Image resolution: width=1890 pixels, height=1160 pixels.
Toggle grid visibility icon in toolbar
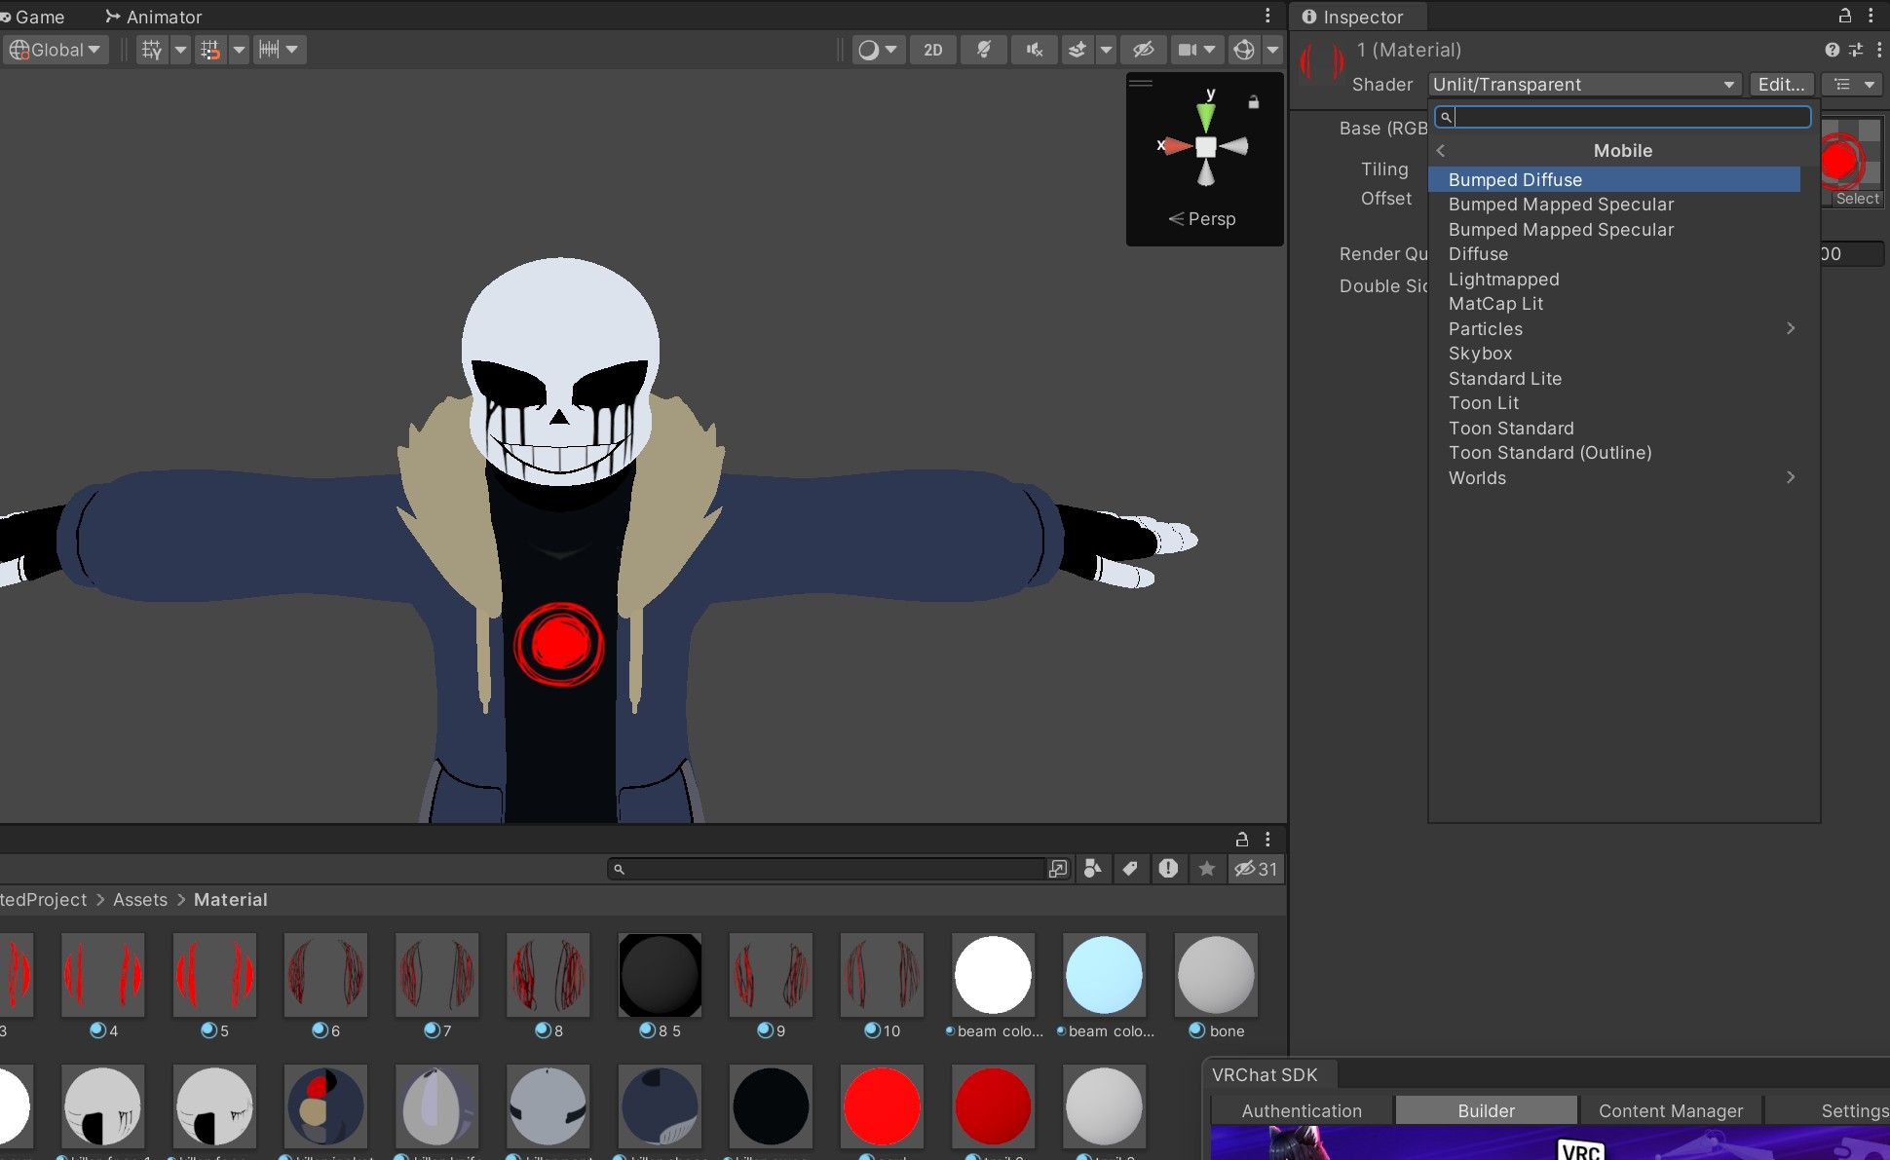tap(151, 50)
